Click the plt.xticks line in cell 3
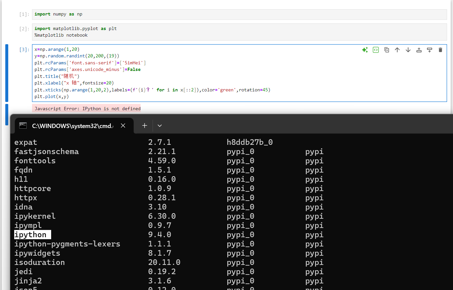Screen dimensions: 453x290 pyautogui.click(x=152, y=90)
